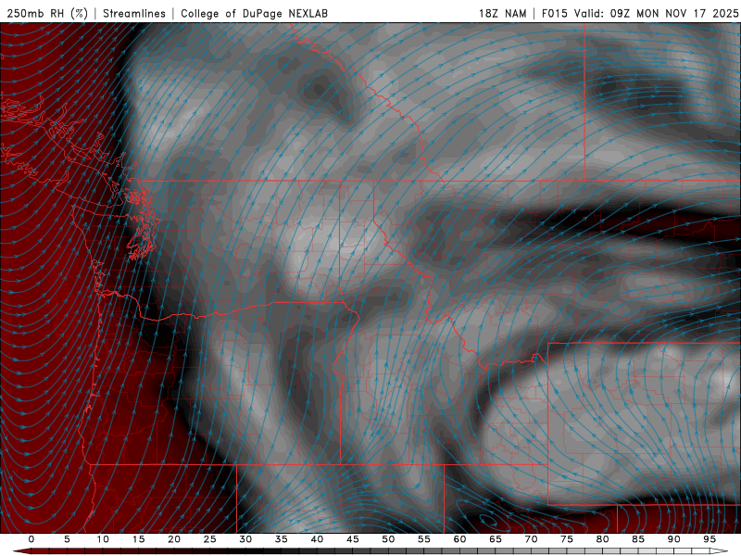Click the '0' value on color scale

click(x=31, y=539)
